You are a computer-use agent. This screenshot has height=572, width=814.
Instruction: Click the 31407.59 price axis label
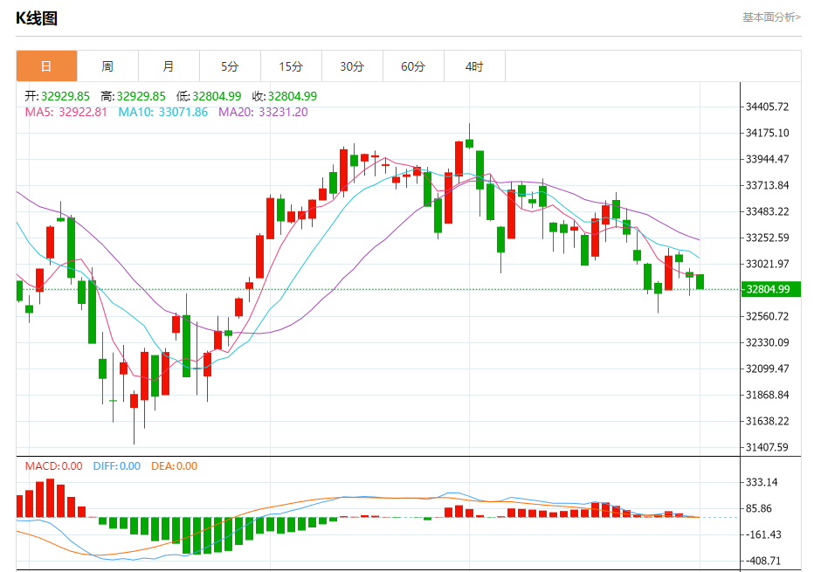pos(768,447)
